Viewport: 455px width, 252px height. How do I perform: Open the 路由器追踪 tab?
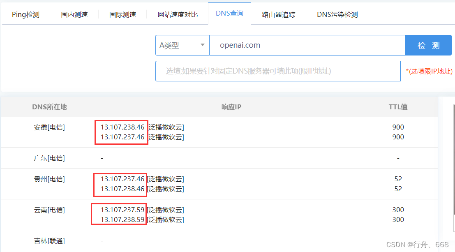coord(278,14)
